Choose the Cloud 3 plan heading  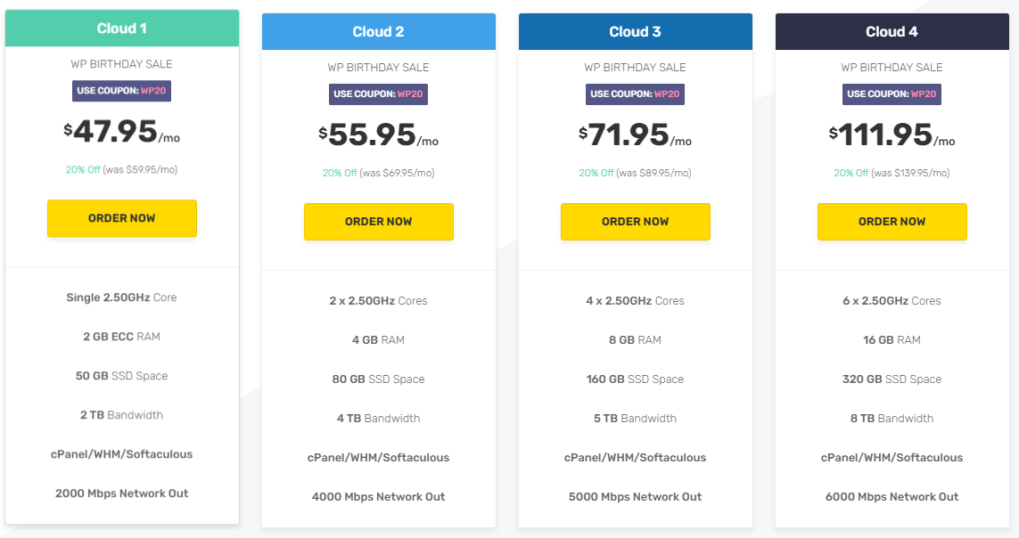pyautogui.click(x=635, y=32)
